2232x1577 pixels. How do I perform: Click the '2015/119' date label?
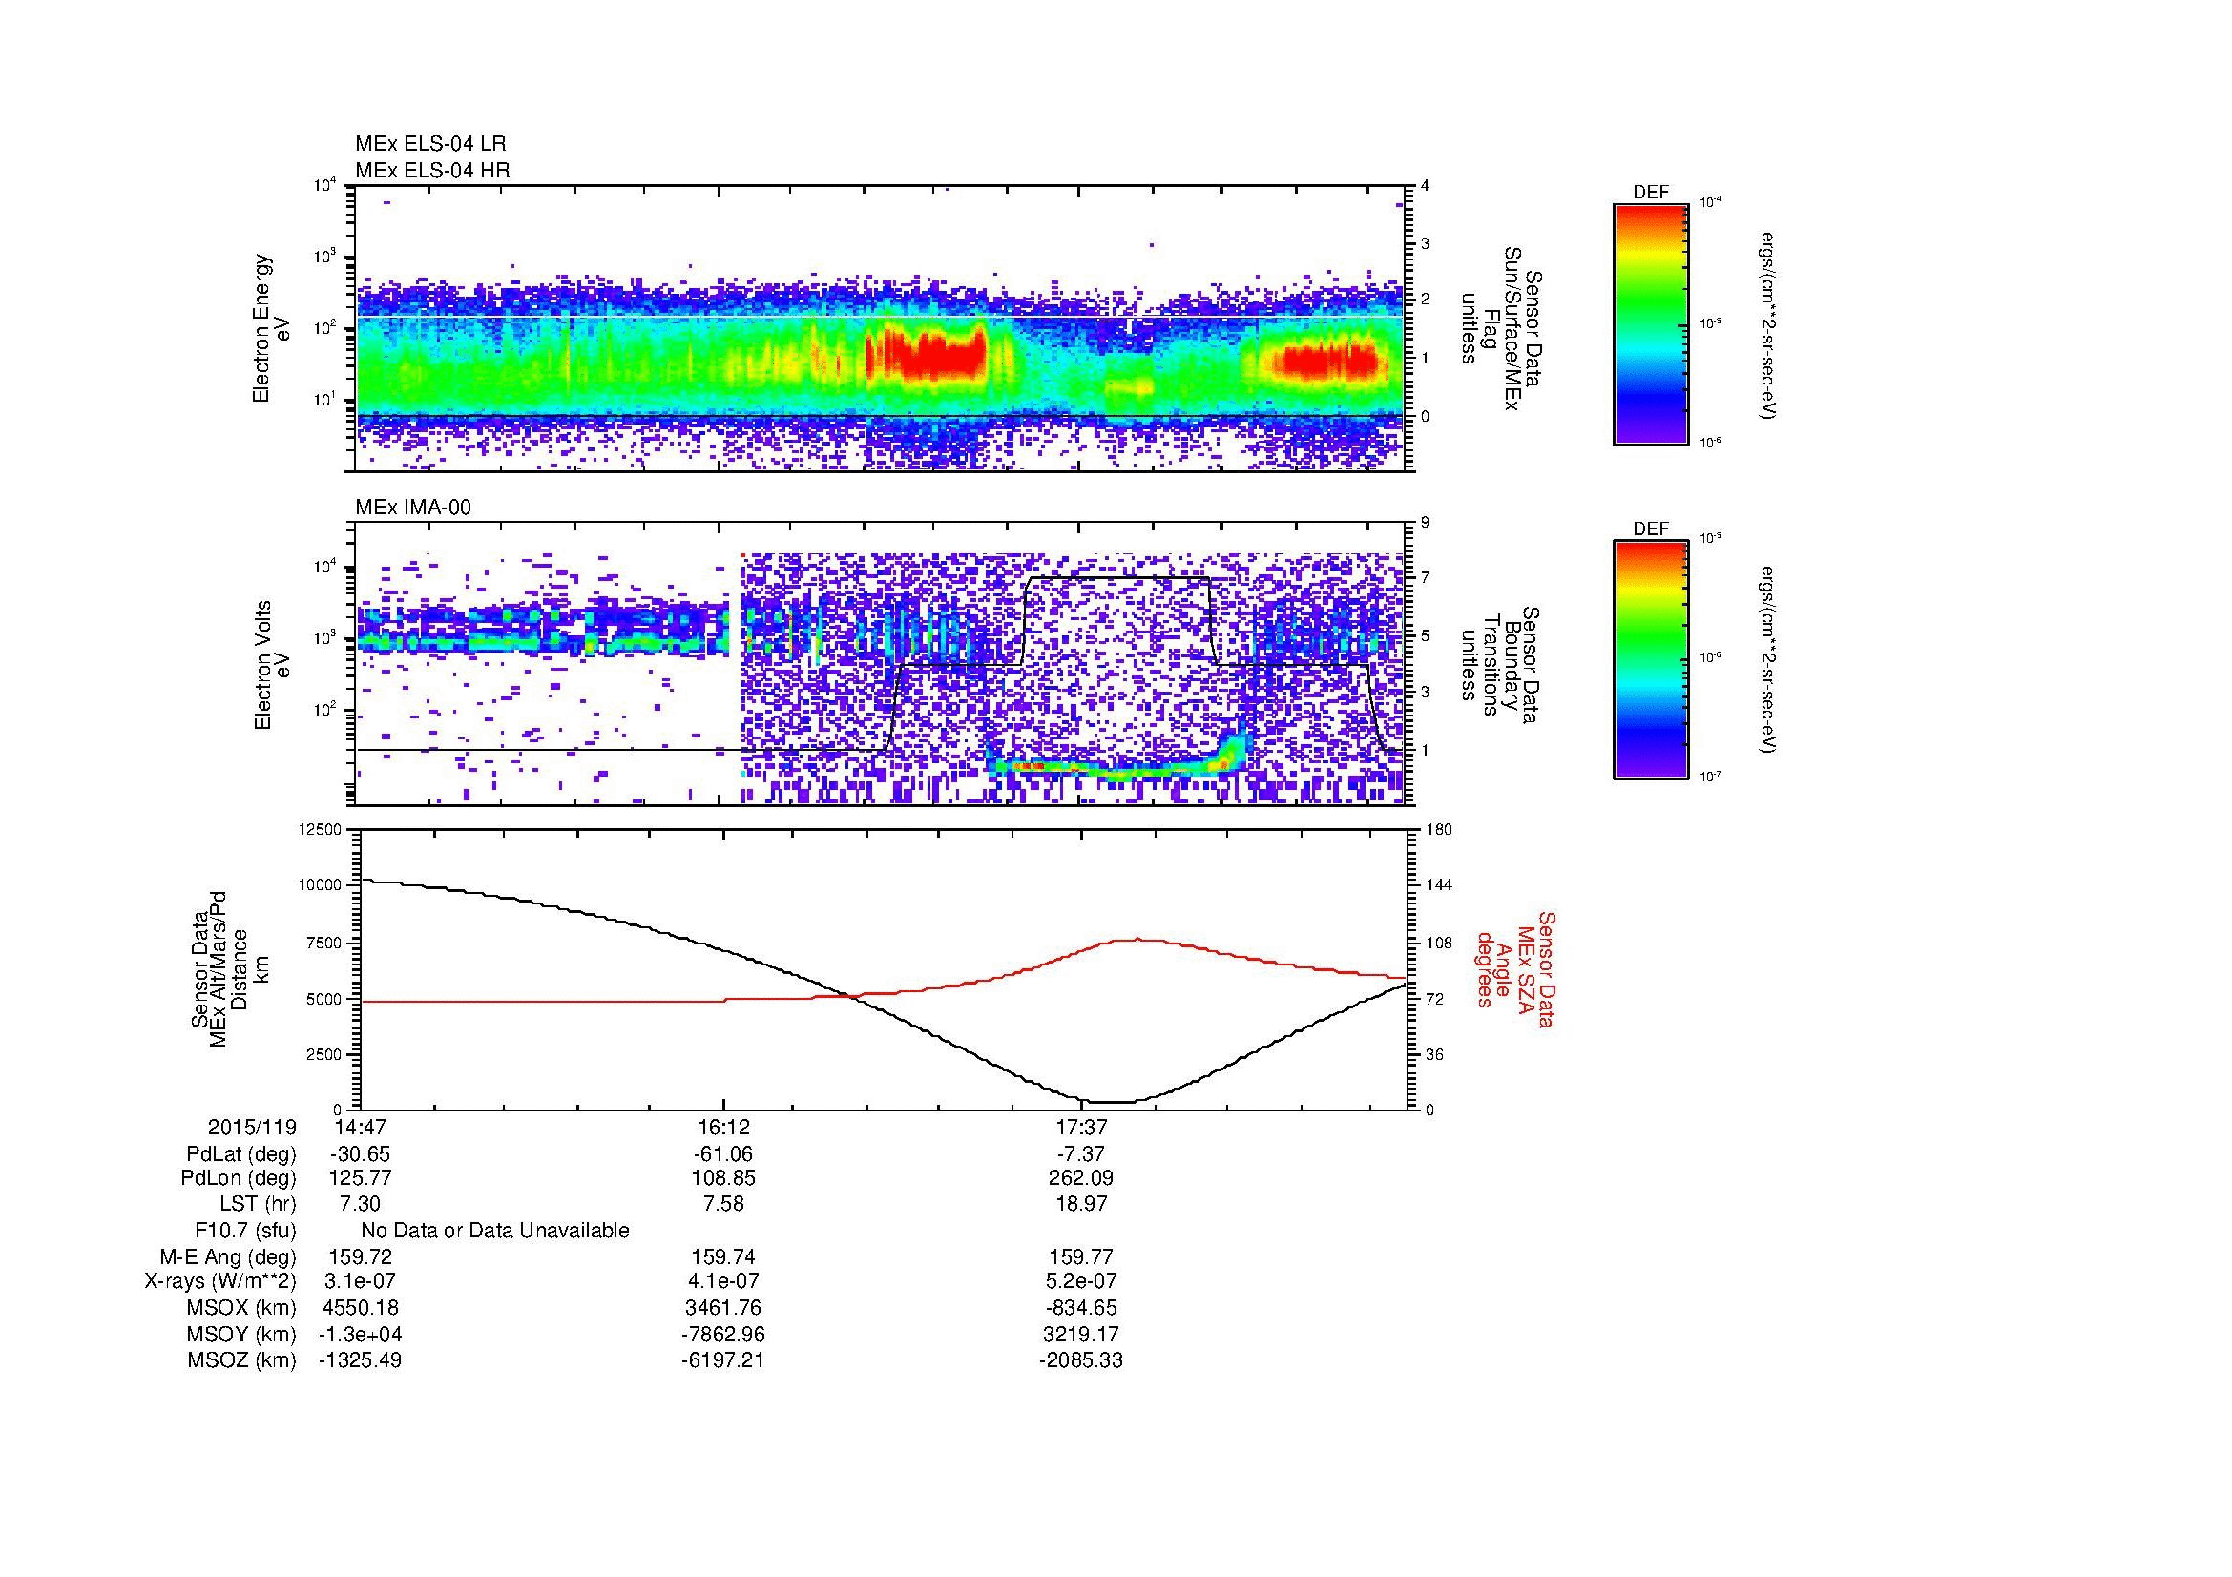tap(252, 1127)
